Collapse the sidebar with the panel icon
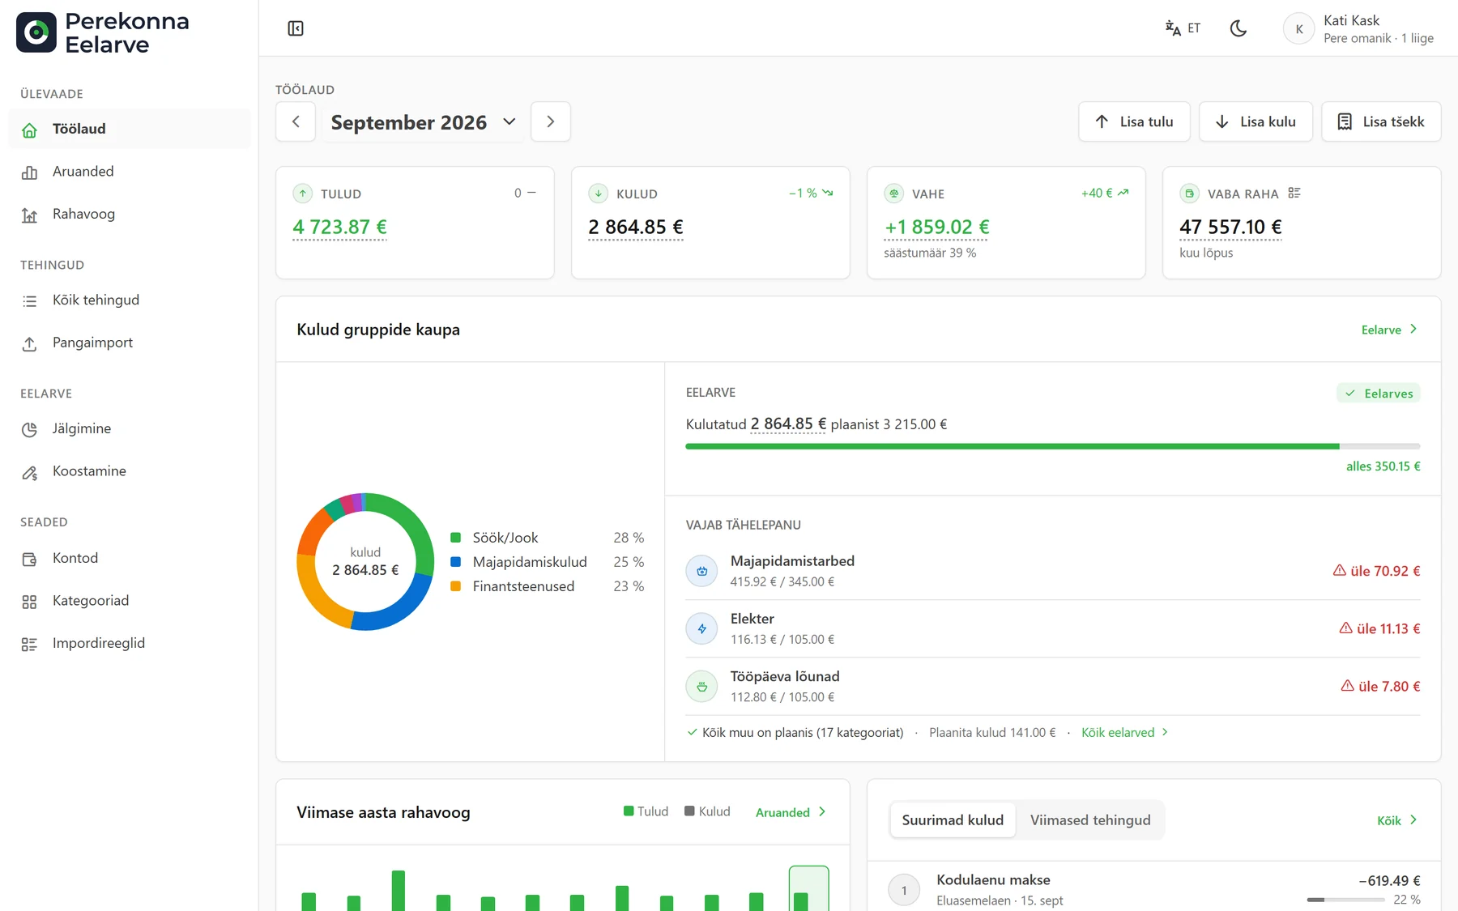Viewport: 1458px width, 911px height. click(296, 28)
